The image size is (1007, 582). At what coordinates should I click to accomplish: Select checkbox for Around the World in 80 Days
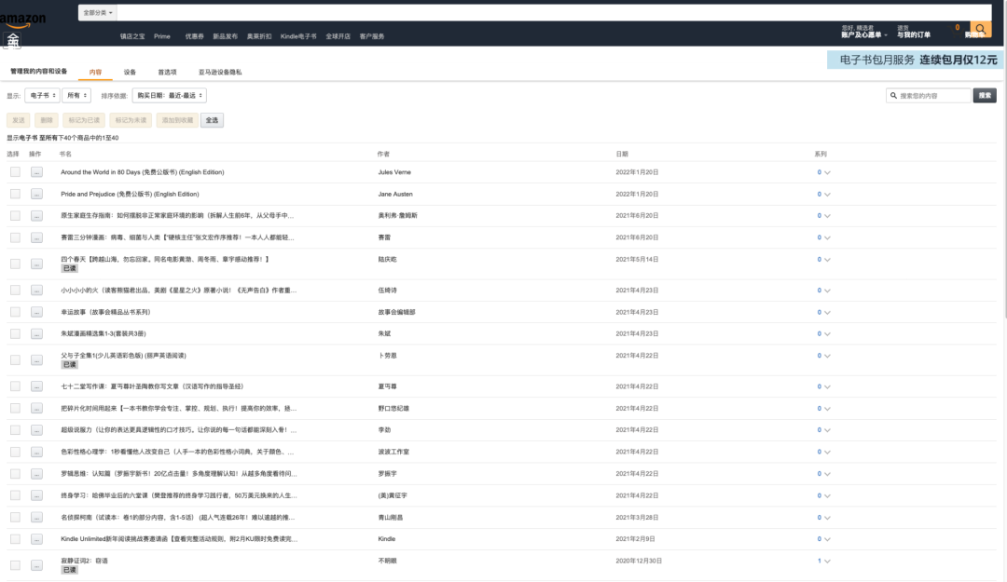16,172
